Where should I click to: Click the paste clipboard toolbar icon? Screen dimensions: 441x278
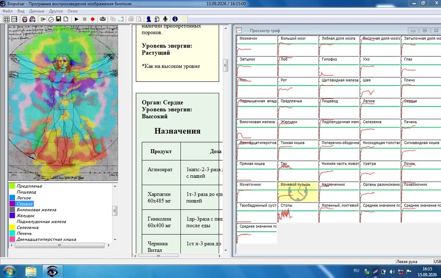pos(121,19)
